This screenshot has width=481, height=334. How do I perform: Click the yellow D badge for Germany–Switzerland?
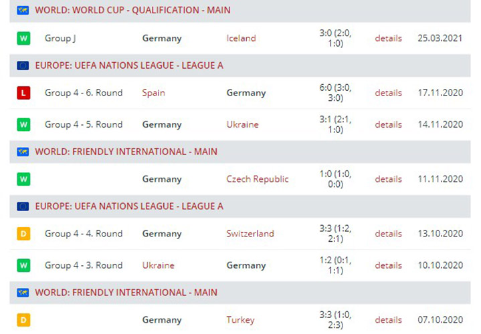(x=23, y=234)
